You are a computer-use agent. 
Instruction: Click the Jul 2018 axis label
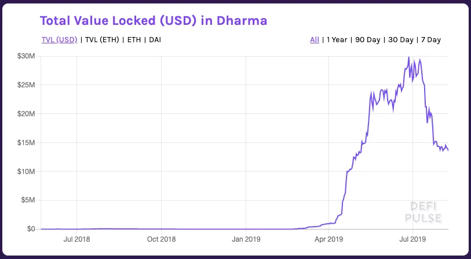(x=76, y=239)
